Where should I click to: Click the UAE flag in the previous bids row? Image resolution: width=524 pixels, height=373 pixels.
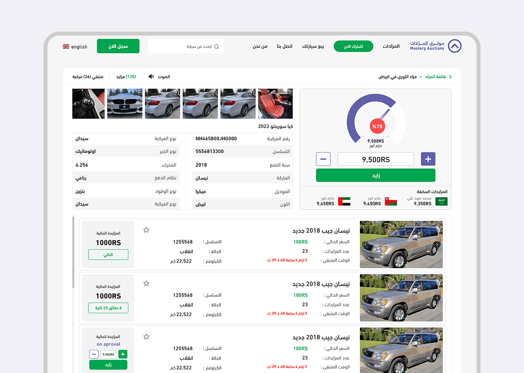[344, 200]
